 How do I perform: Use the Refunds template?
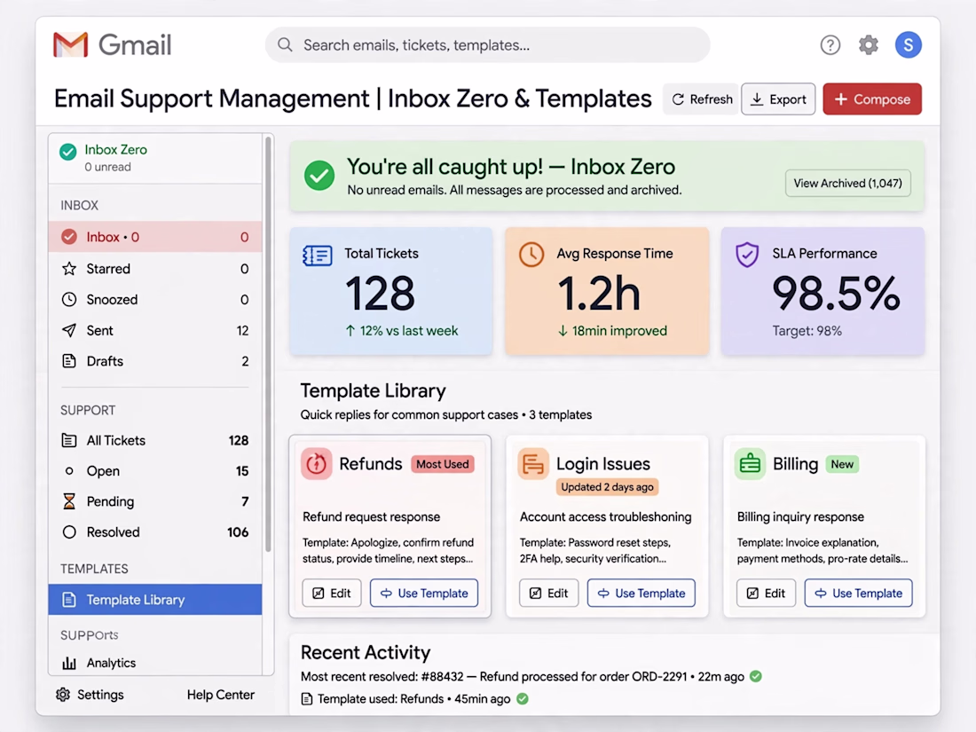tap(424, 594)
